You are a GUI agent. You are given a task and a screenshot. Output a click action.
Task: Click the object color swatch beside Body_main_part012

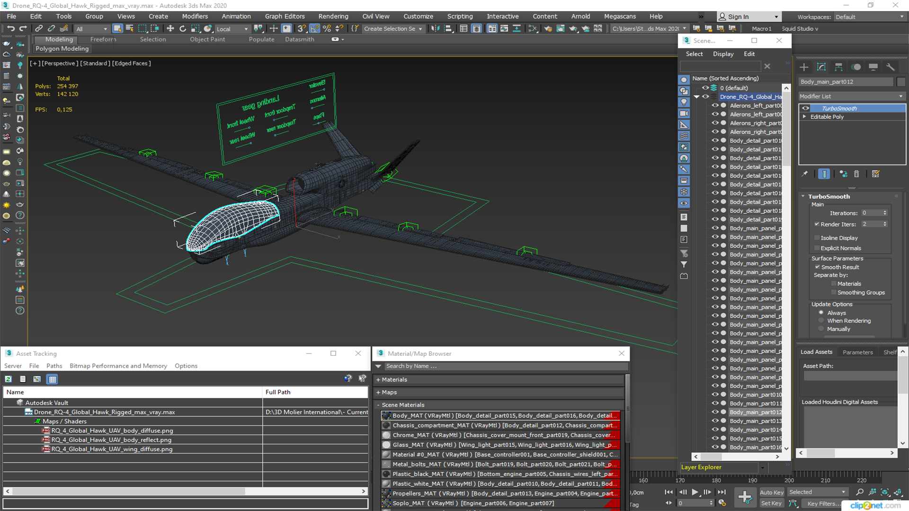(x=901, y=82)
